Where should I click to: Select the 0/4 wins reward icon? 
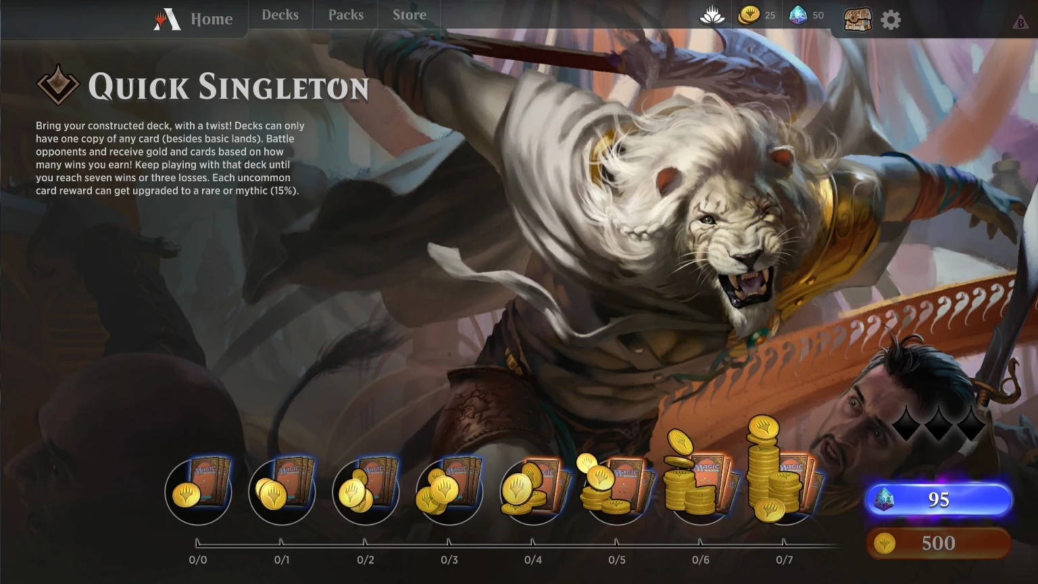click(534, 490)
